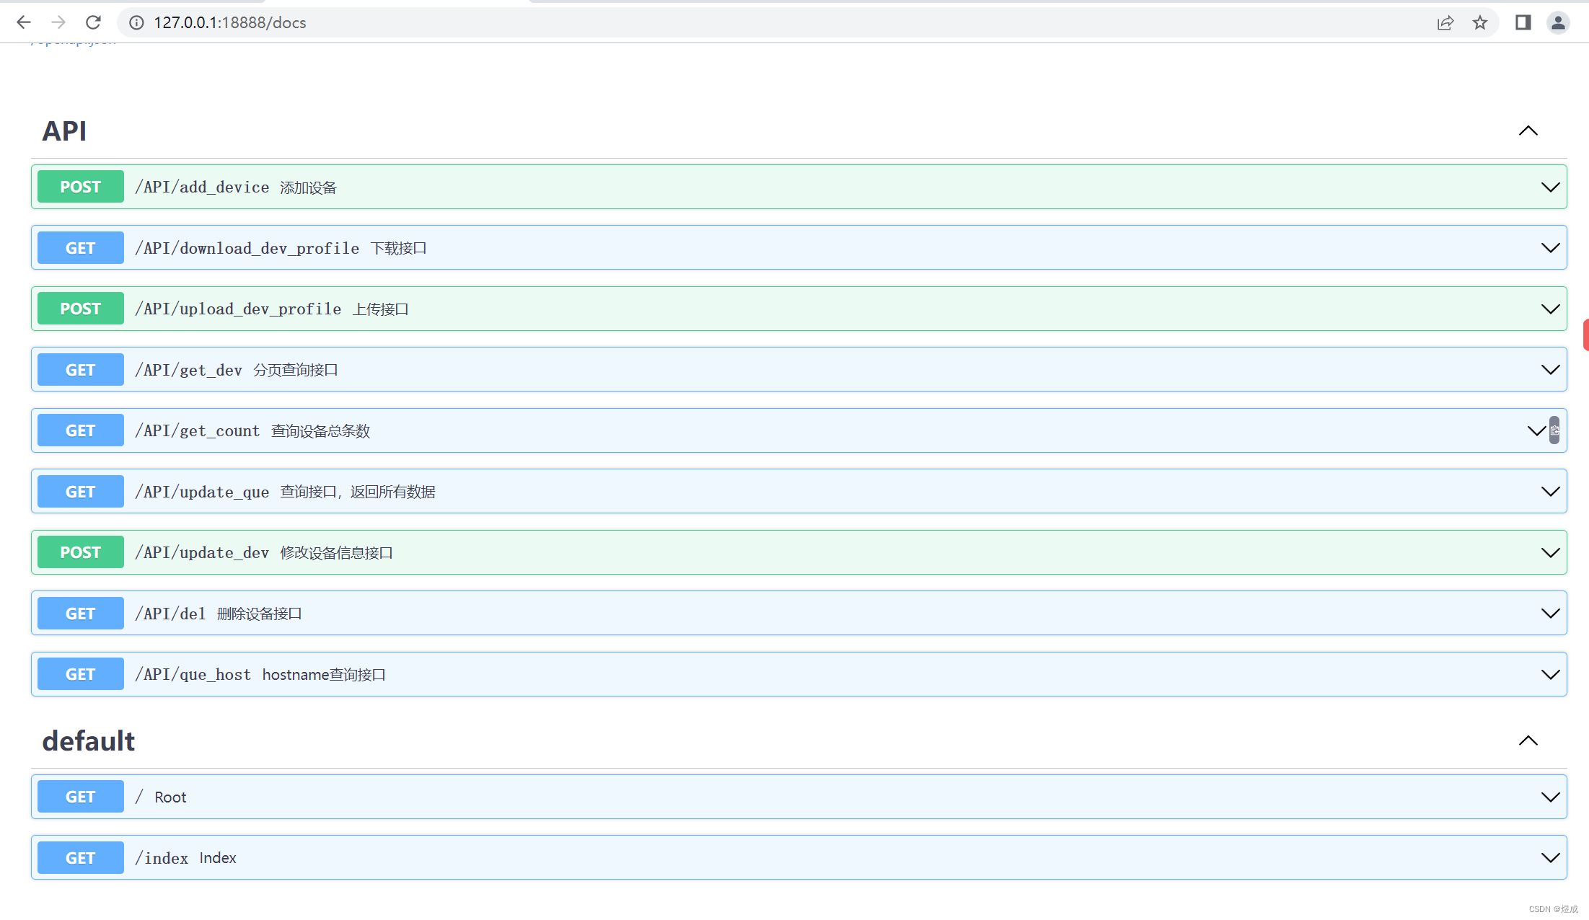Click the share page icon
The image size is (1589, 920).
click(x=1445, y=22)
